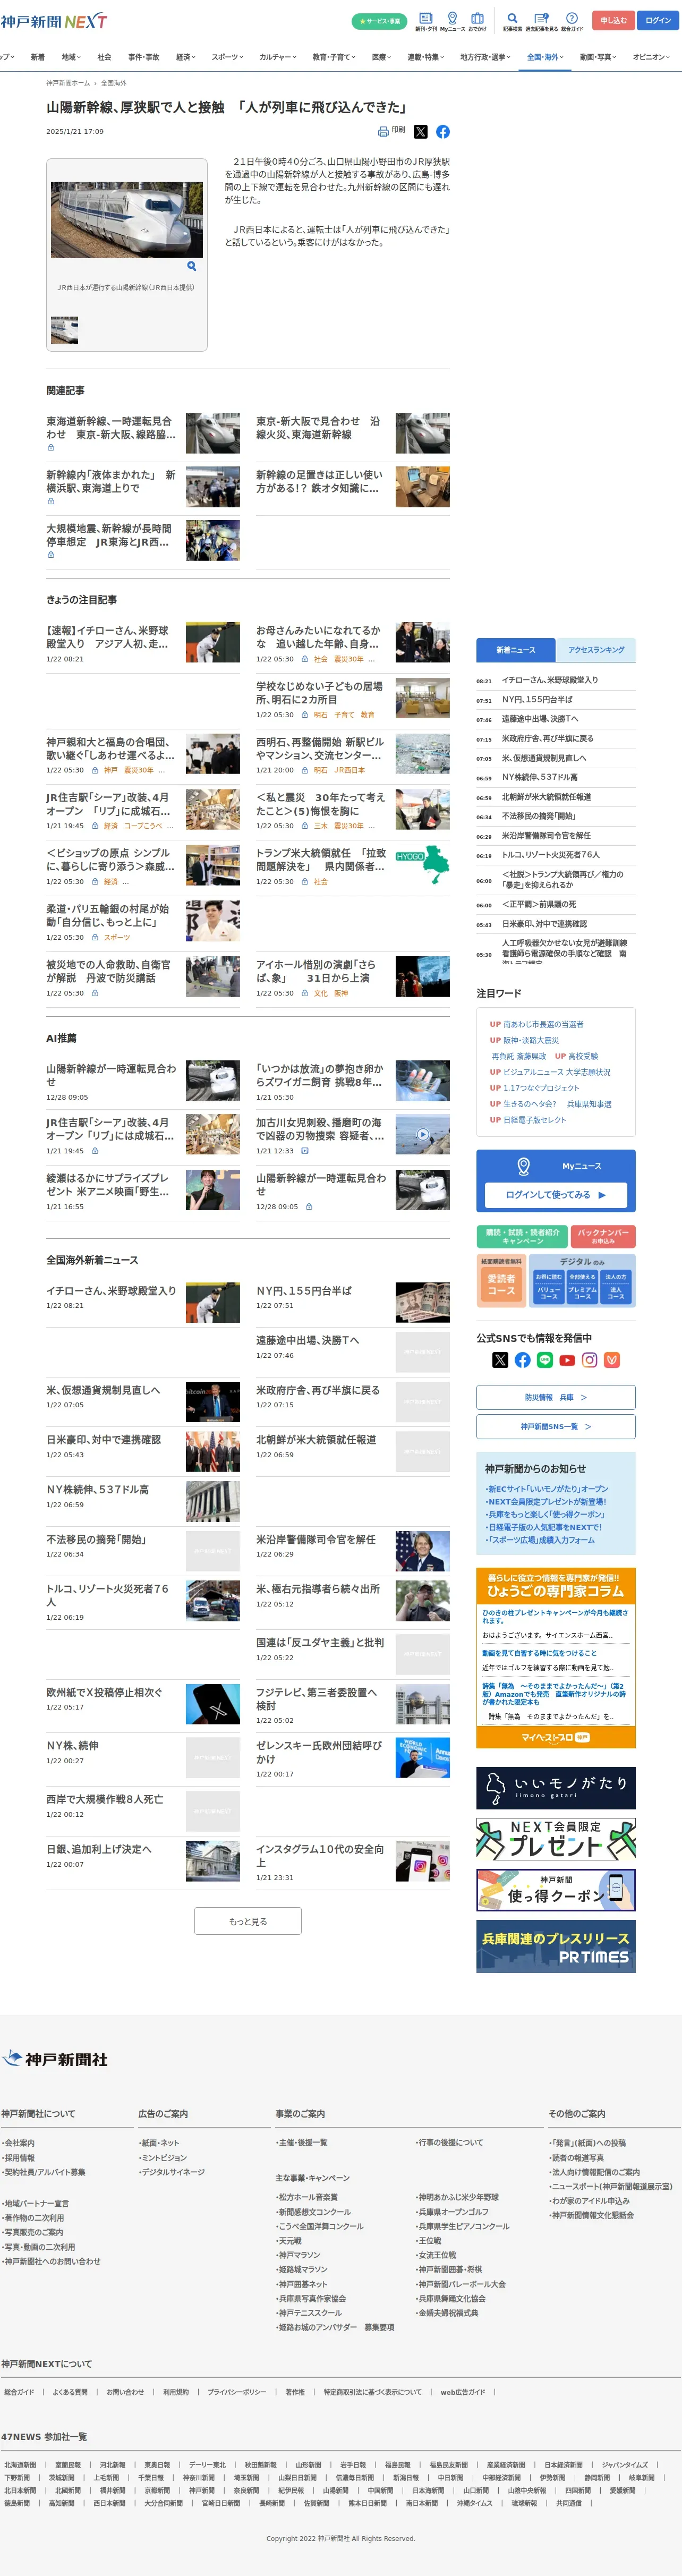Click the ログイン button in header
Image resolution: width=682 pixels, height=2576 pixels.
(x=658, y=20)
